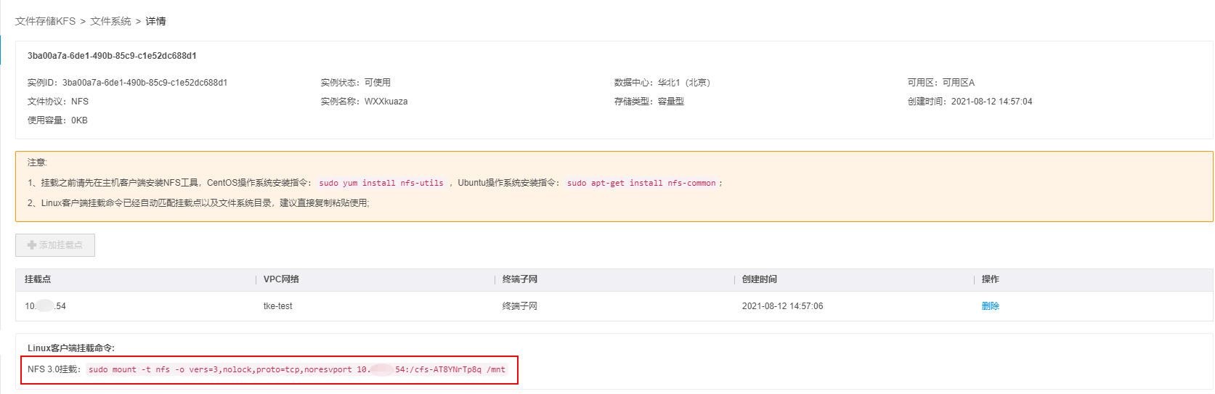
Task: Click the 操作 column header
Action: 990,279
